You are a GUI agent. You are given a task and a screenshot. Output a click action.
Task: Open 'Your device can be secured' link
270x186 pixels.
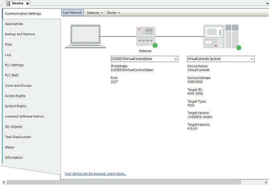pos(95,174)
